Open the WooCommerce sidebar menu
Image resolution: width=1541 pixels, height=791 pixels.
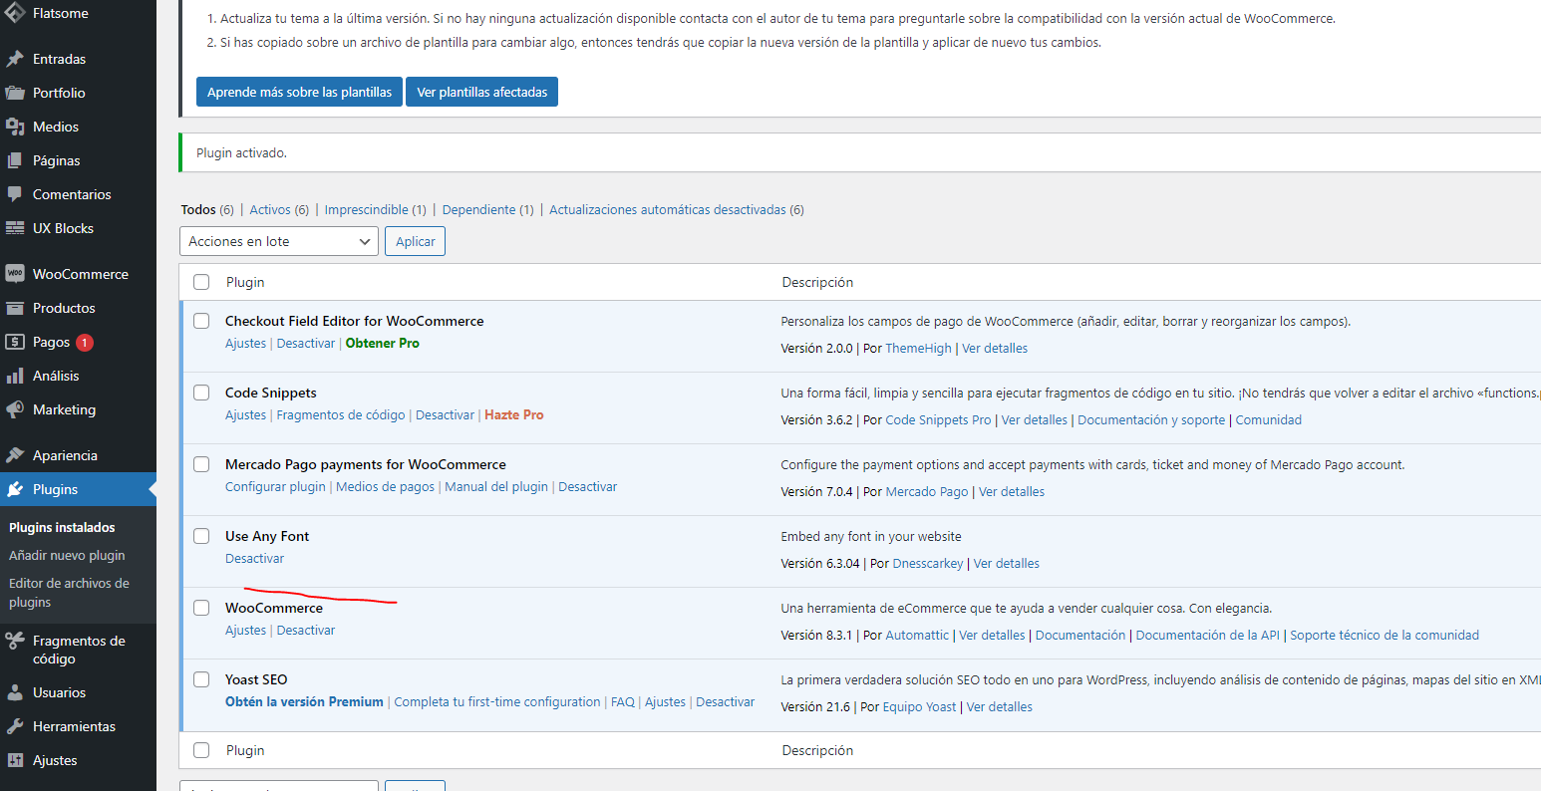tap(78, 274)
